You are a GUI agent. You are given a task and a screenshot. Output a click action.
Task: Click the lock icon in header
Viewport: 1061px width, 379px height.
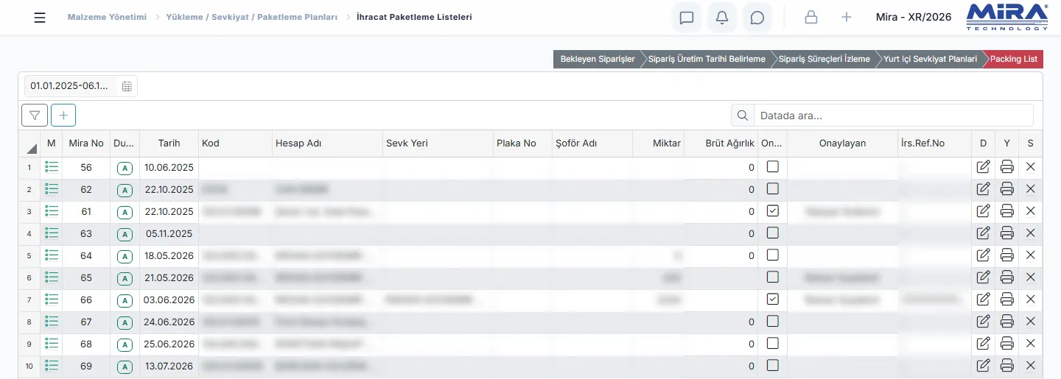coord(811,17)
